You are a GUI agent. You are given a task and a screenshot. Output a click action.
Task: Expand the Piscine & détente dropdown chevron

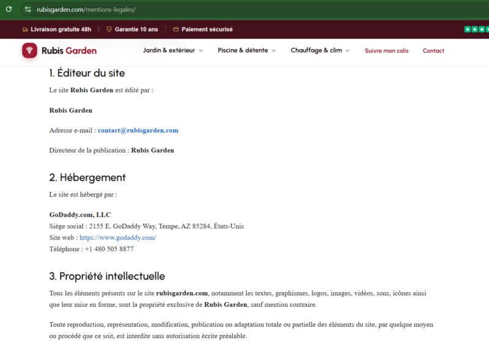point(273,51)
